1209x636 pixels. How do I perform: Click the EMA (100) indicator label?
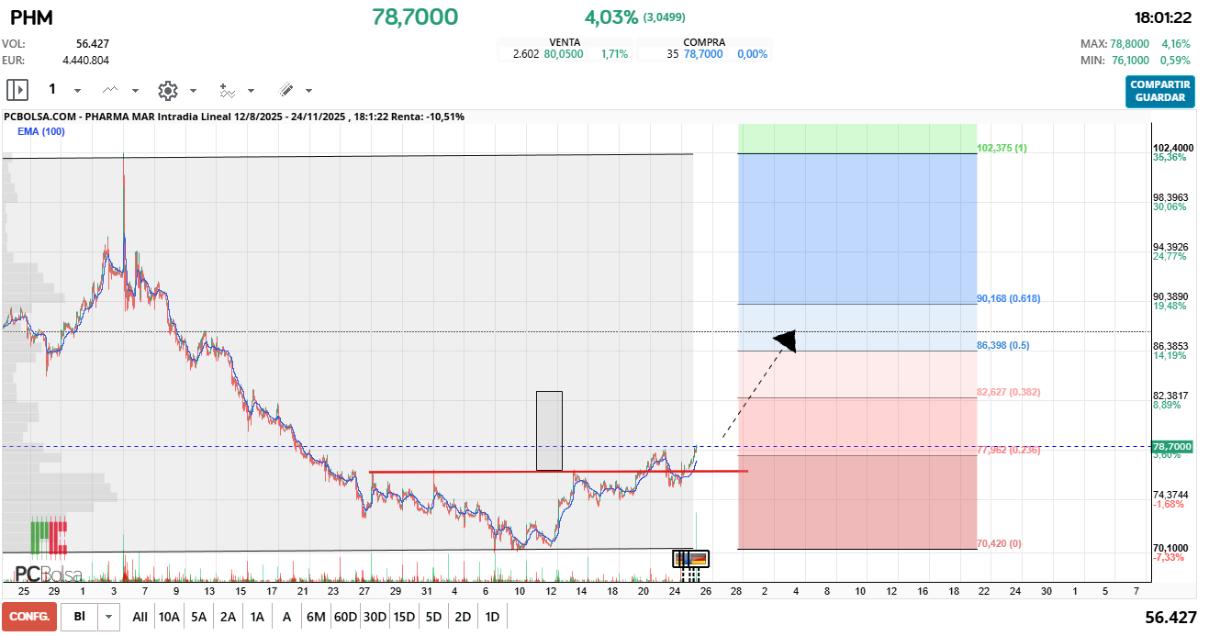pyautogui.click(x=41, y=131)
